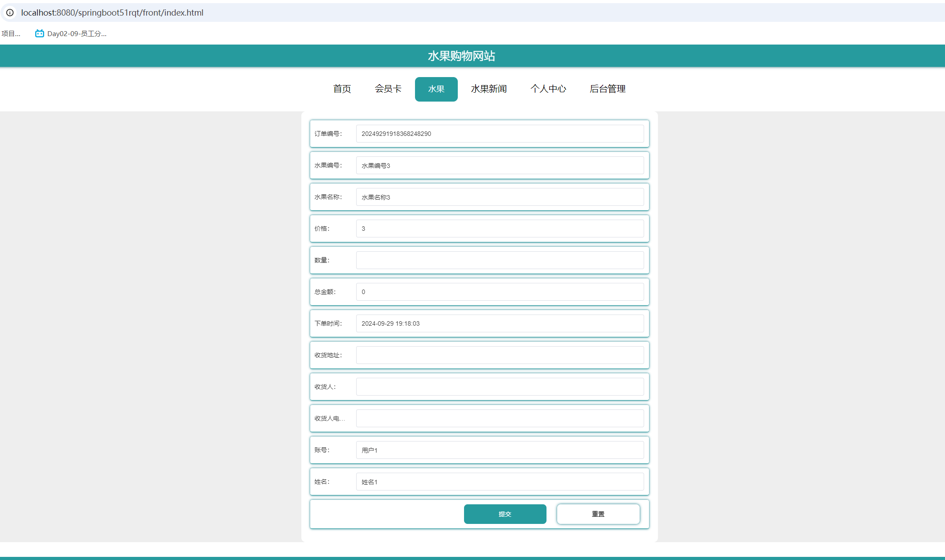Select the 收货人 recipient input

[499, 387]
